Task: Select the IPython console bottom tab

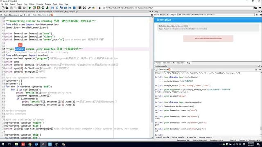Action: click(x=205, y=138)
